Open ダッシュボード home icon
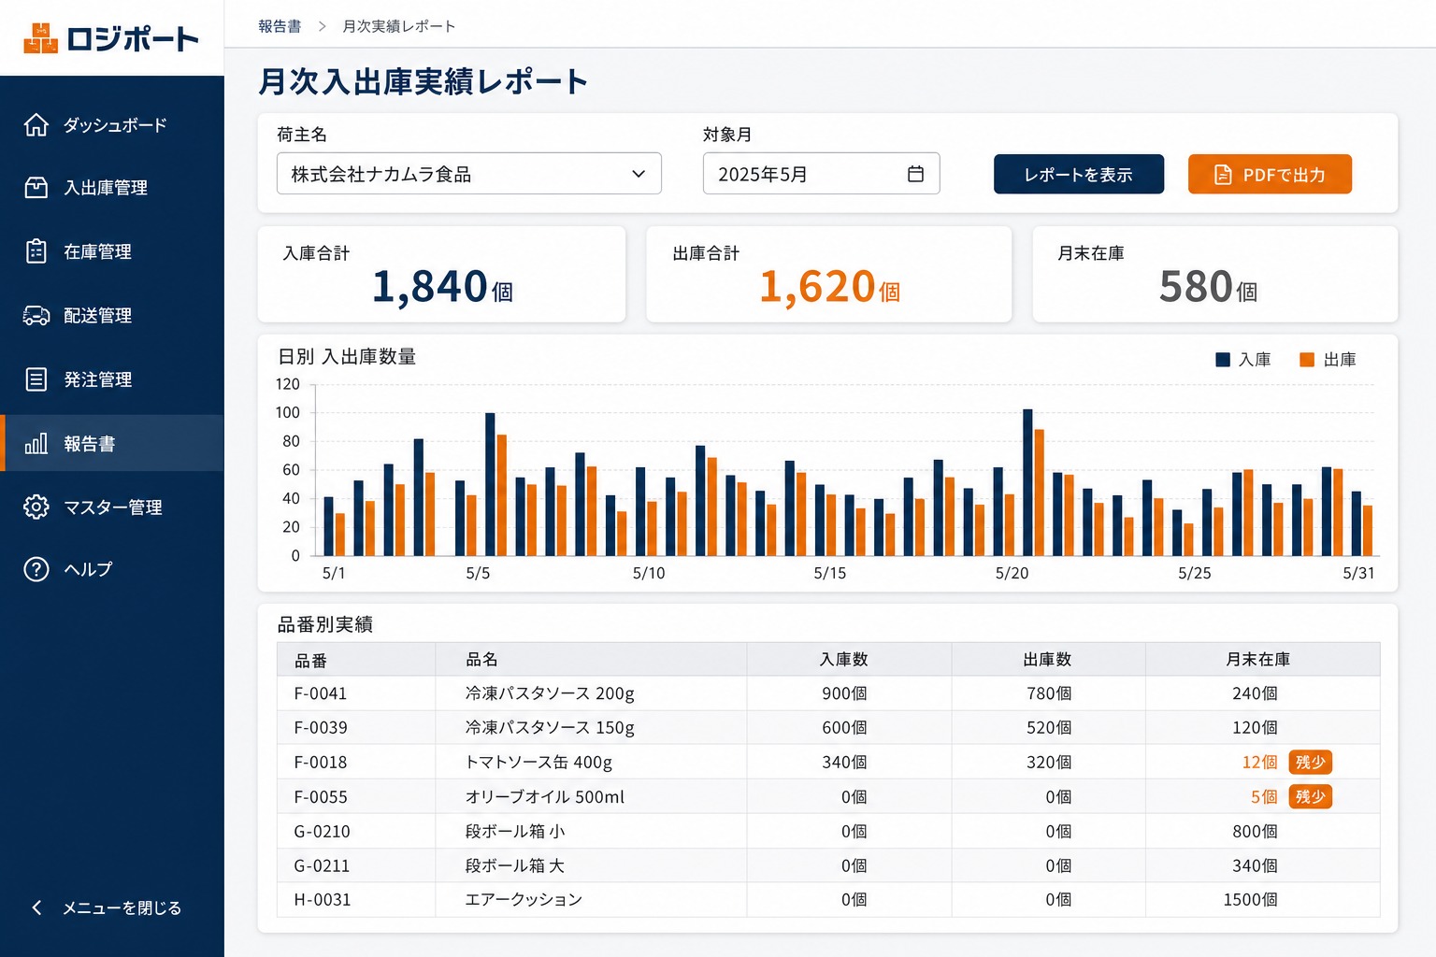Screen dimensions: 1436x957 [36, 124]
